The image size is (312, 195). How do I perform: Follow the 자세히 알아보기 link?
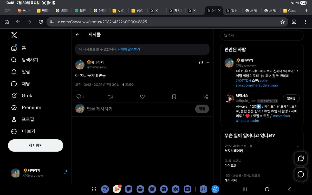click(x=129, y=49)
